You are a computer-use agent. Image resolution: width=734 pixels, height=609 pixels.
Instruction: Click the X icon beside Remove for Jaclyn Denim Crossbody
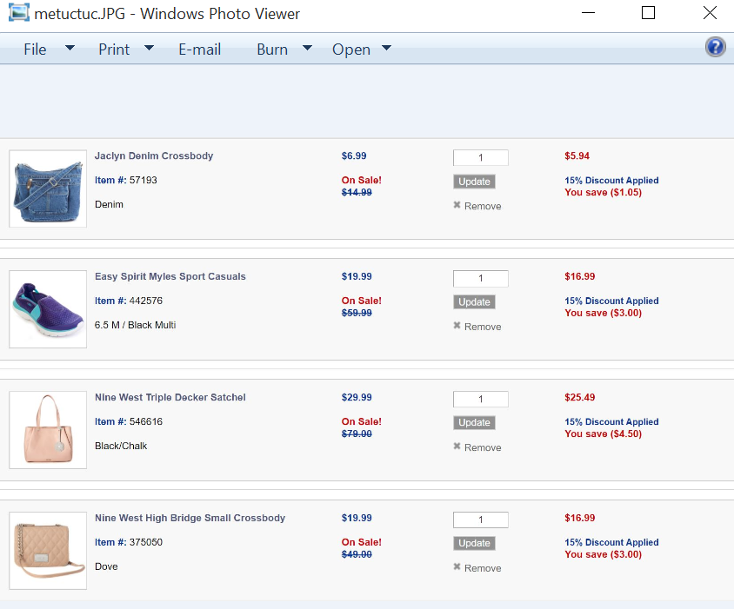(x=457, y=206)
